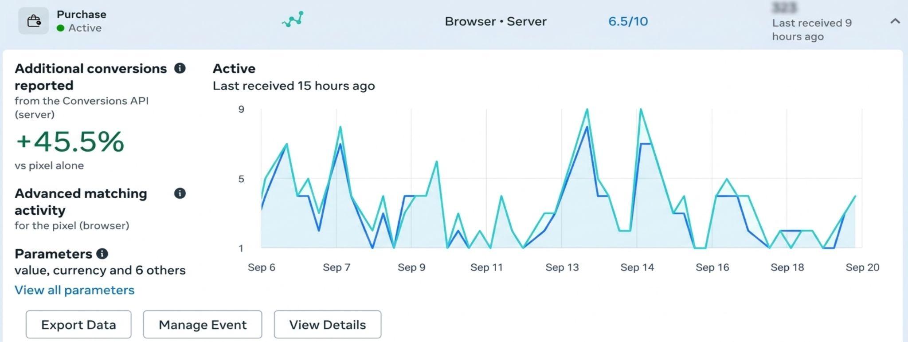Click the Export Data button
Viewport: 908px width, 342px height.
(78, 325)
